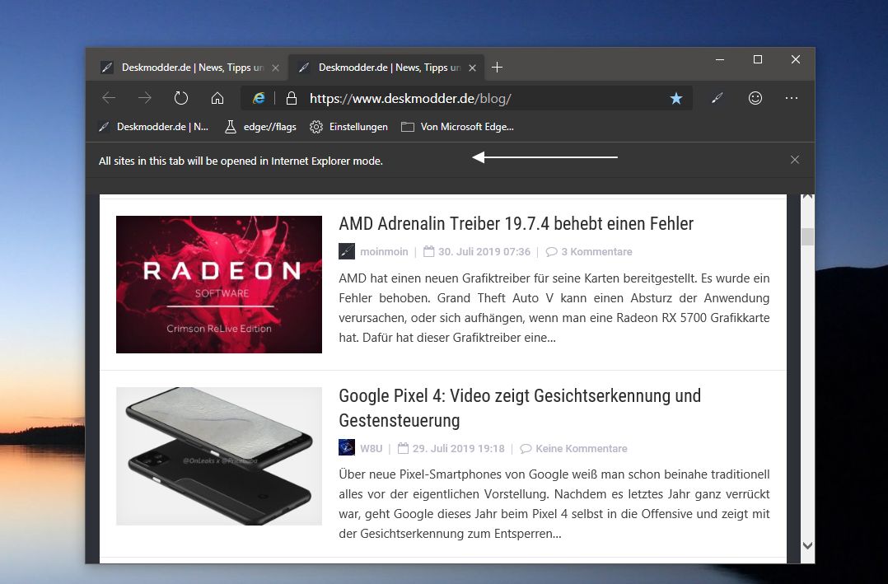Click the Forward navigation arrow
The image size is (888, 584).
tap(145, 98)
